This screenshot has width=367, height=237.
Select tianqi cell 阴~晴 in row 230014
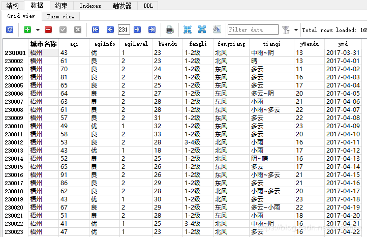pos(272,159)
